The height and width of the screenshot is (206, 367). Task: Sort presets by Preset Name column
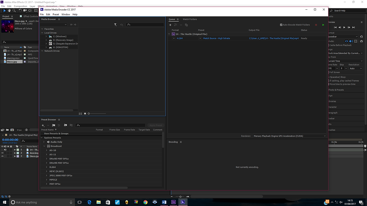coord(48,130)
